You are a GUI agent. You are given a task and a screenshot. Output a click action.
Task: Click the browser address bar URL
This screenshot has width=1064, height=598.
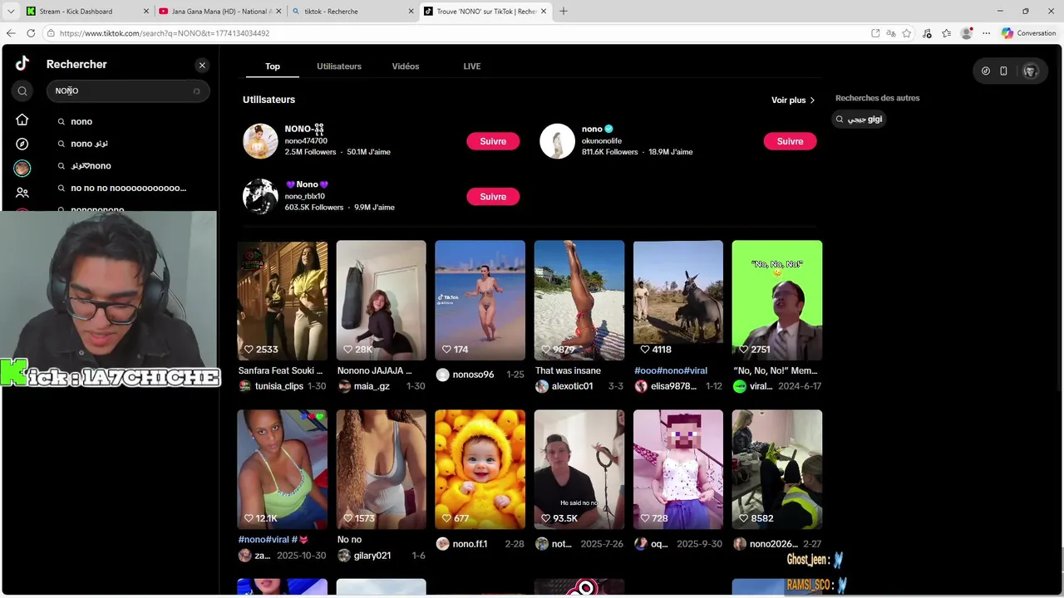(x=165, y=33)
